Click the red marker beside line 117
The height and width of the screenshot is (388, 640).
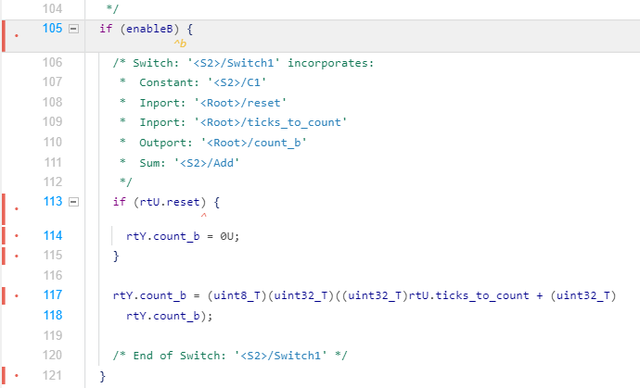[16, 295]
